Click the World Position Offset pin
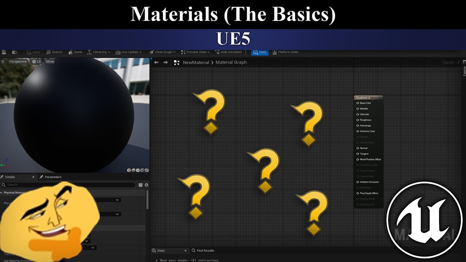 click(358, 159)
